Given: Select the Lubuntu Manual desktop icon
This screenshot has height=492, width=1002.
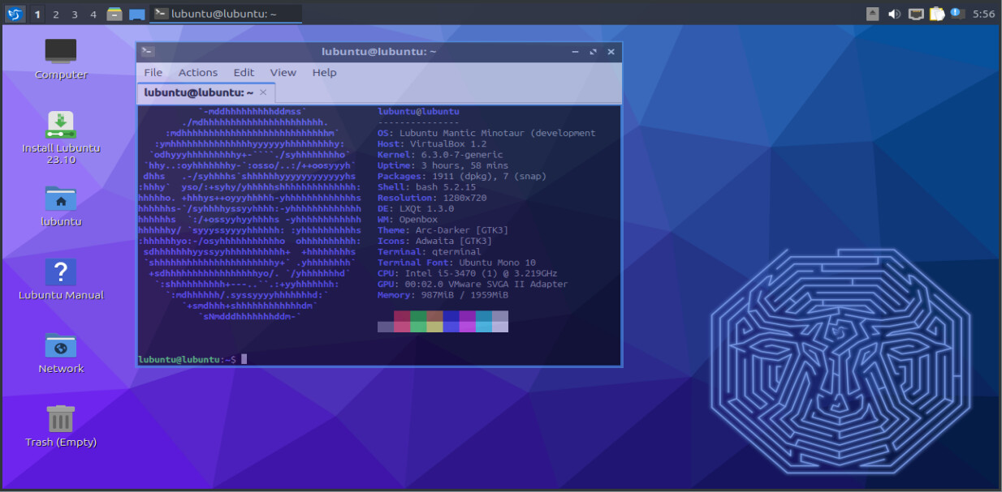Looking at the screenshot, I should (x=61, y=280).
